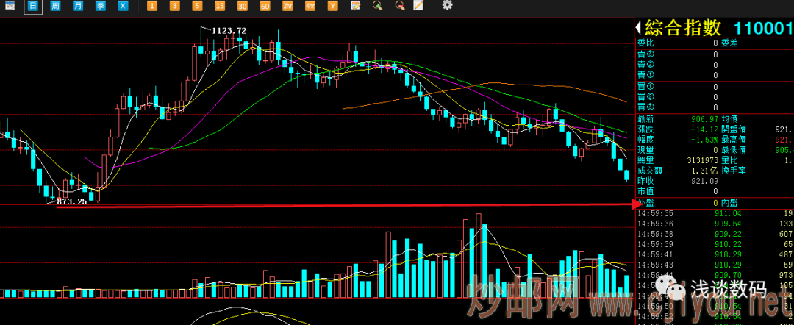794x325 pixels.
Task: Choose the 60-minute chart interval
Action: [265, 6]
